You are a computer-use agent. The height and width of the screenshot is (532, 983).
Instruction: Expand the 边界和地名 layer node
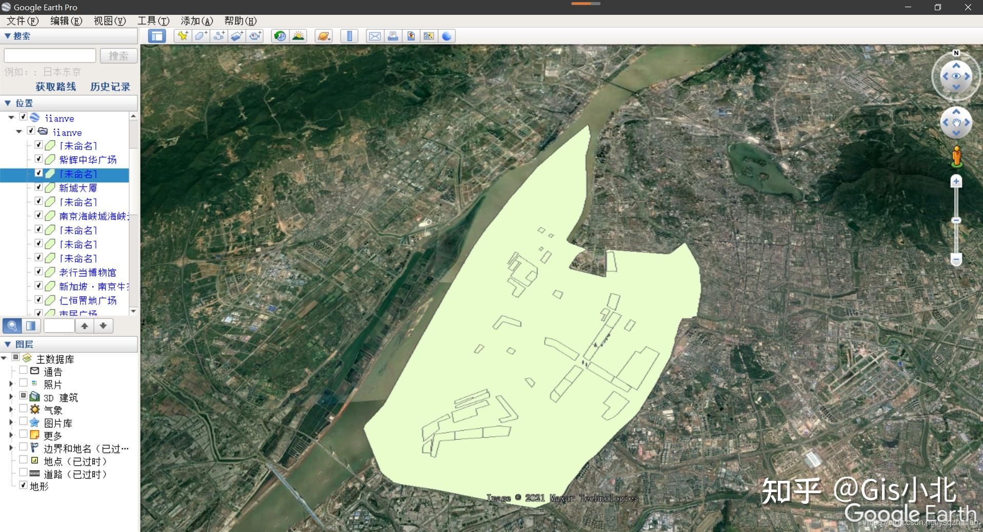point(11,448)
